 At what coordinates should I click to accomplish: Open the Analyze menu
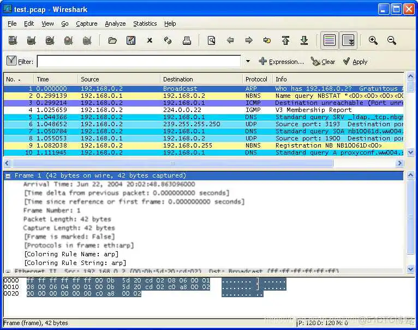[x=115, y=23]
